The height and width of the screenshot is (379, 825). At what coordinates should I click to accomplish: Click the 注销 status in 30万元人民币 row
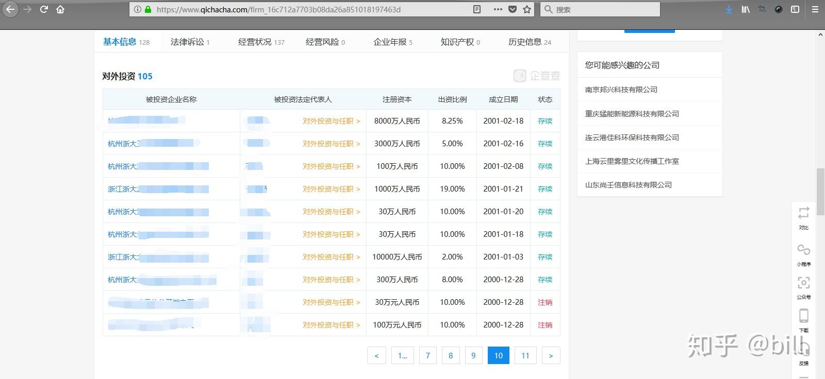pos(545,302)
